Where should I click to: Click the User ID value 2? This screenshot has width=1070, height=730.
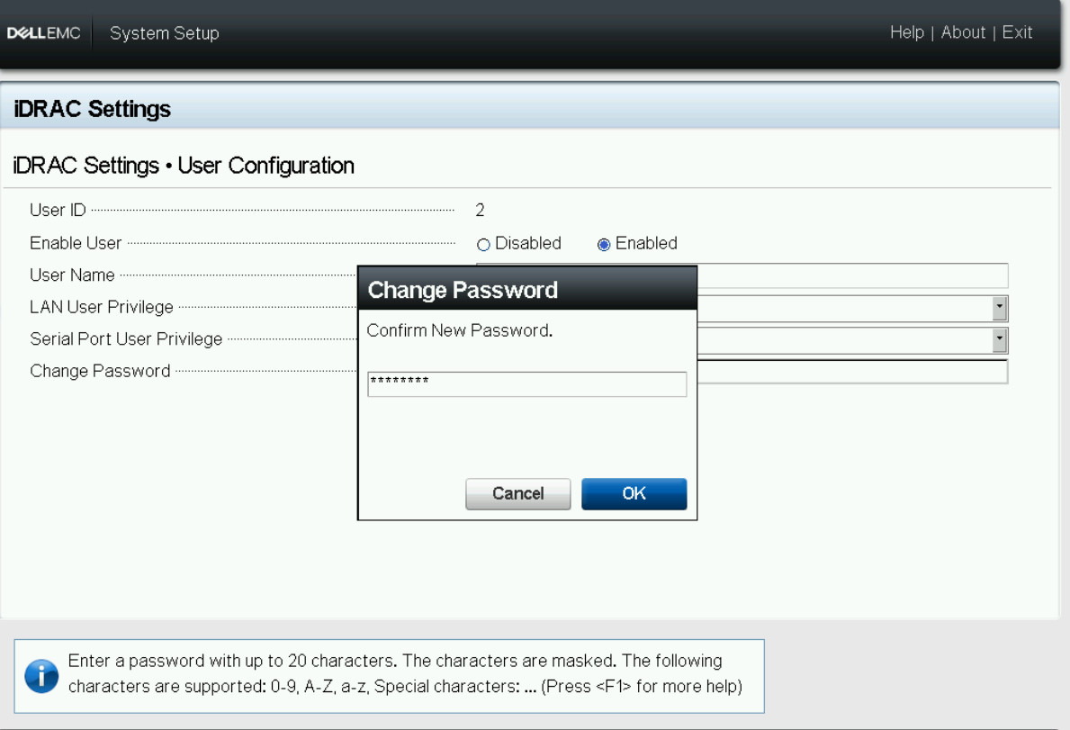pos(480,211)
